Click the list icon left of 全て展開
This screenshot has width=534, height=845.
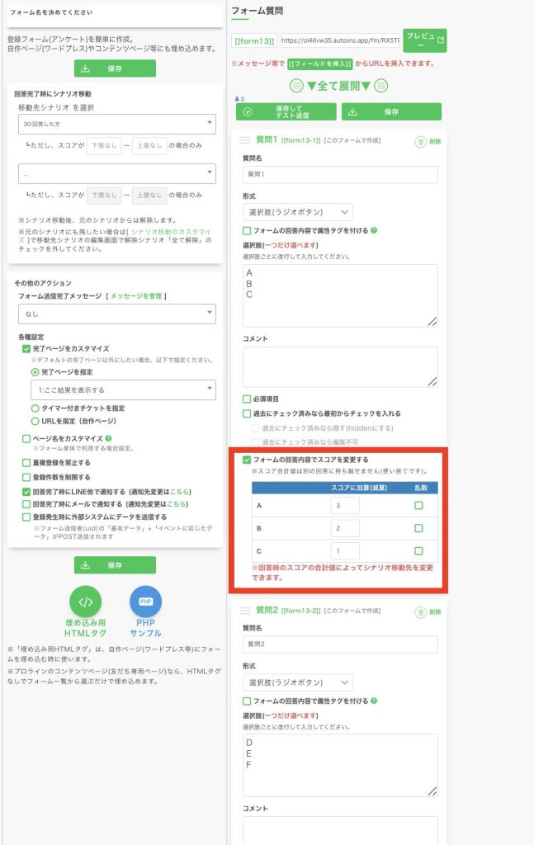click(x=296, y=86)
